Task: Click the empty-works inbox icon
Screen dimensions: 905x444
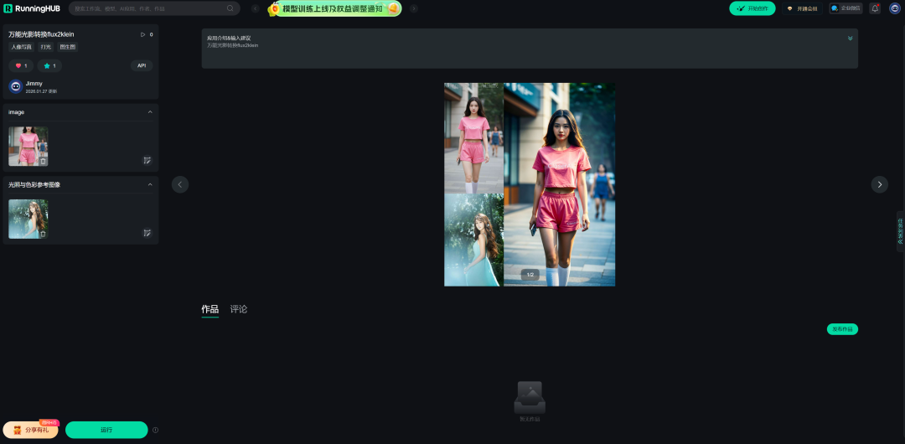Action: click(530, 397)
